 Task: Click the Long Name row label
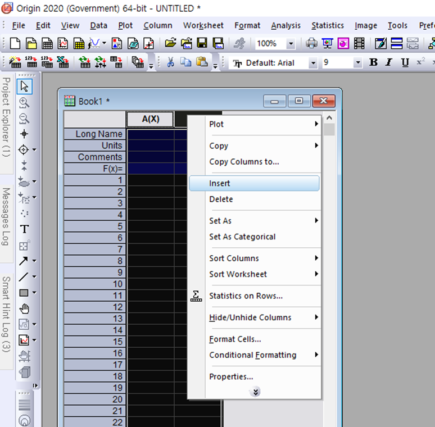[x=94, y=134]
